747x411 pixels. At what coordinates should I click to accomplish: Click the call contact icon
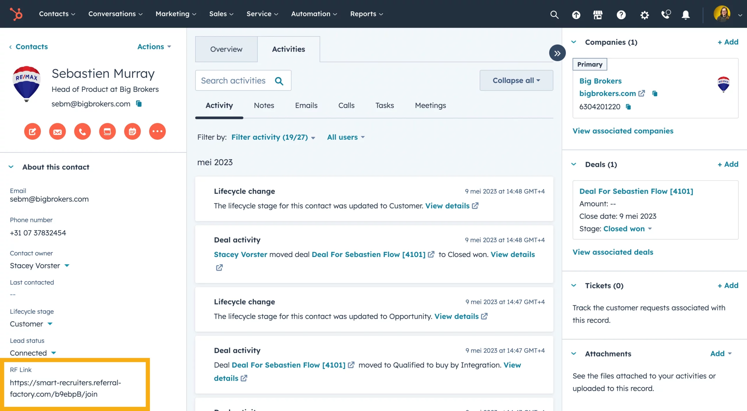tap(82, 131)
